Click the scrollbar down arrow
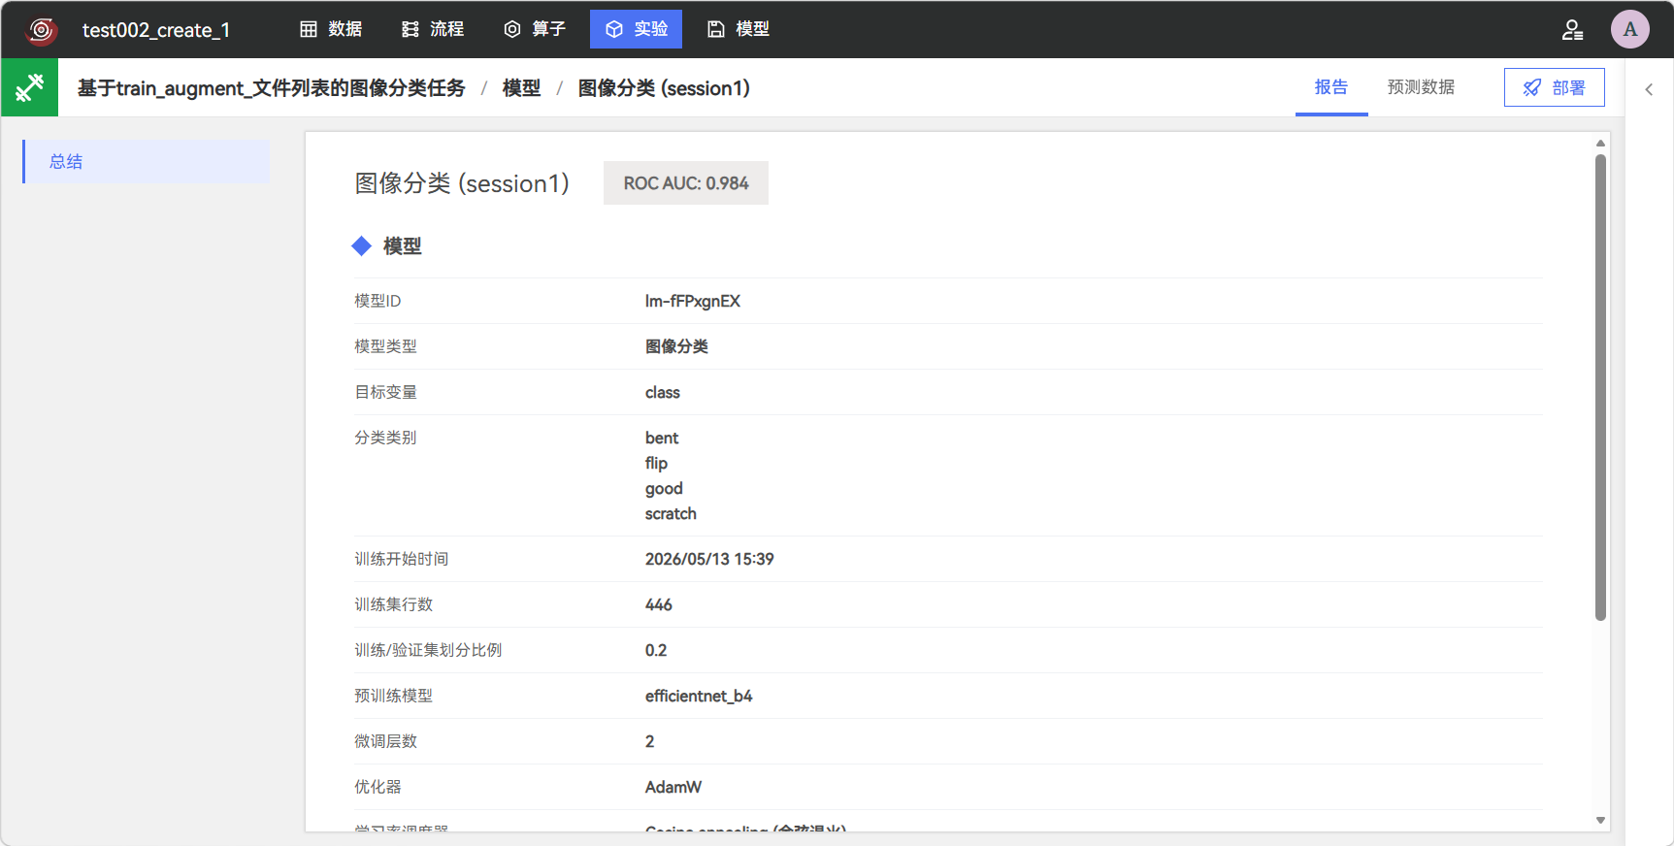The height and width of the screenshot is (846, 1674). point(1600,821)
